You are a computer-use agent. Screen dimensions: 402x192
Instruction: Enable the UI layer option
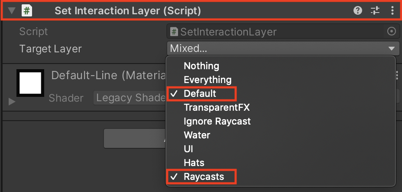pos(188,149)
